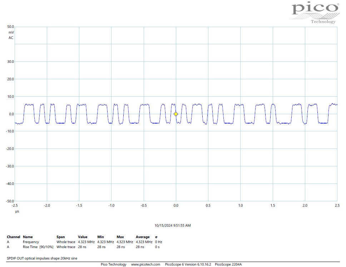Click PicoScope 6 Version 6.10.16.2 text
The height and width of the screenshot is (267, 346).
pos(188,265)
